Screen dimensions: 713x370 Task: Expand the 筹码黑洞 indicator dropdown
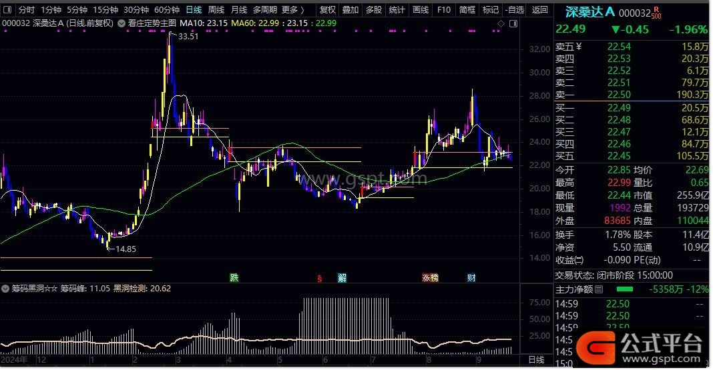[x=6, y=289]
